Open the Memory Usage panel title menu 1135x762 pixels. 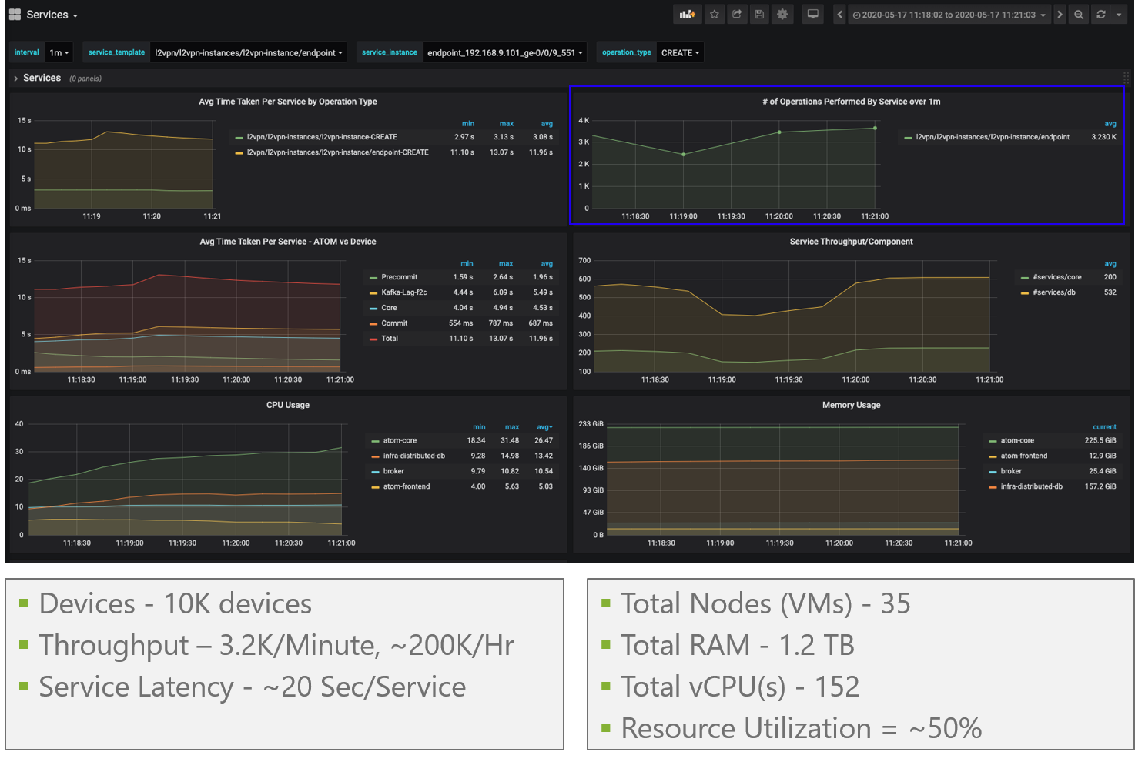[851, 405]
